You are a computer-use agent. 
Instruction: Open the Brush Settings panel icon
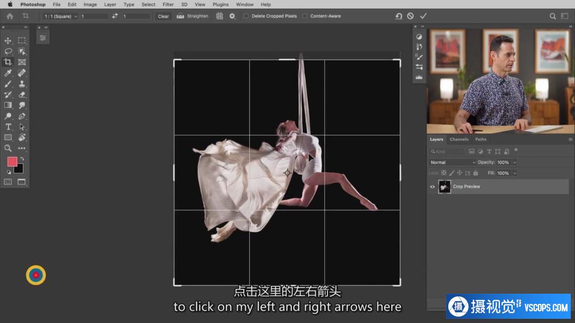click(419, 67)
